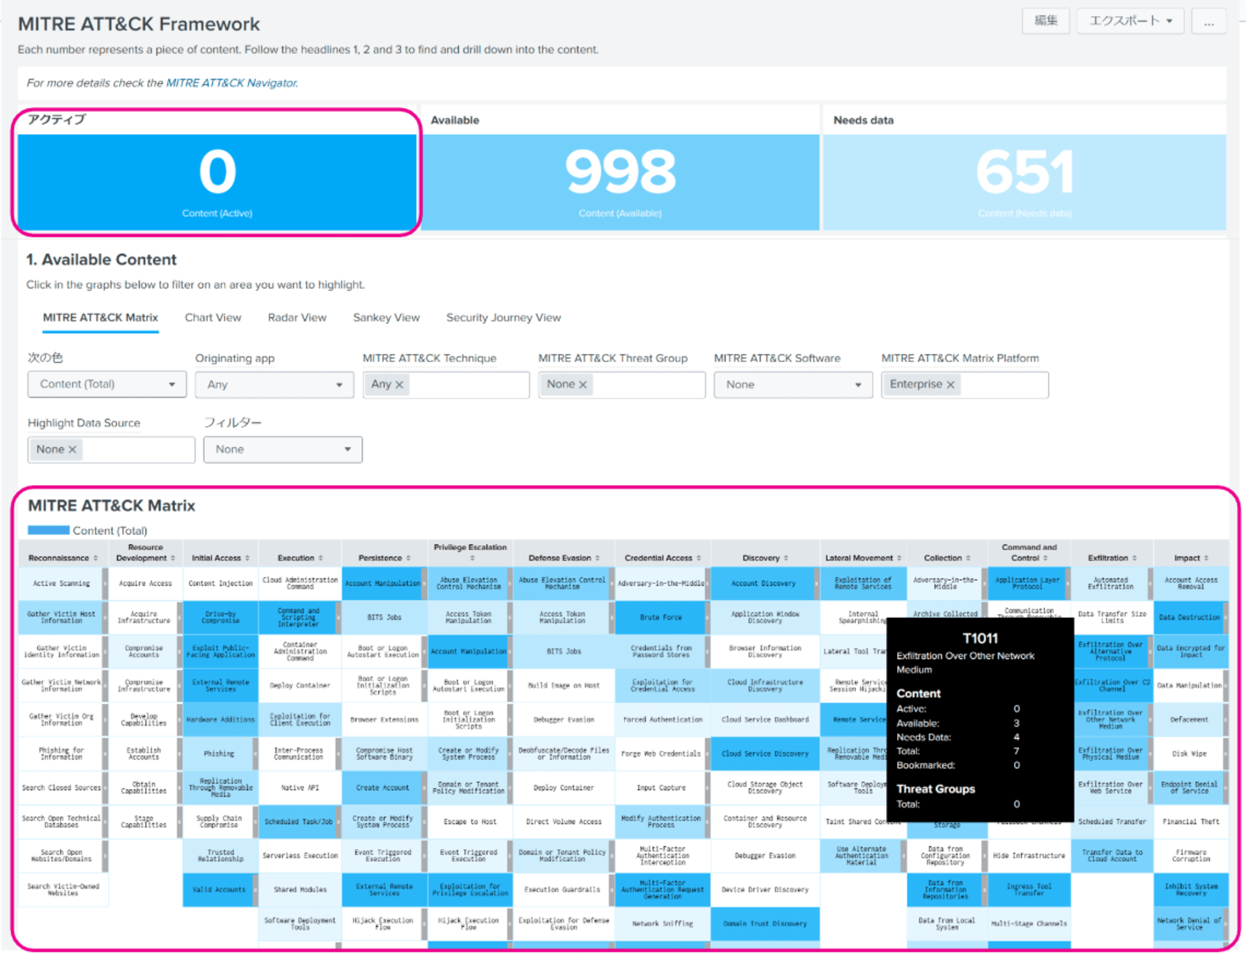Open the MITRE ATT&CK Navigator link
The width and height of the screenshot is (1246, 962).
coord(232,83)
